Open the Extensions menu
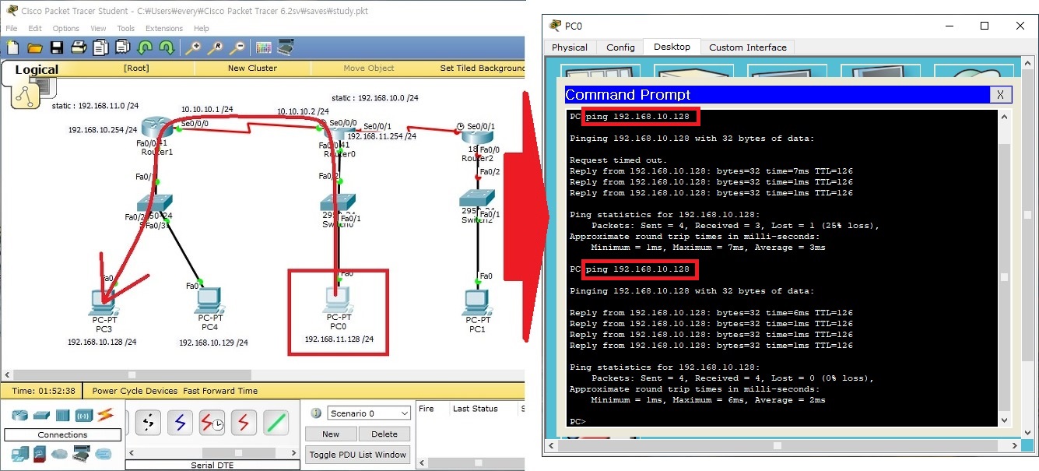This screenshot has width=1039, height=471. click(164, 28)
